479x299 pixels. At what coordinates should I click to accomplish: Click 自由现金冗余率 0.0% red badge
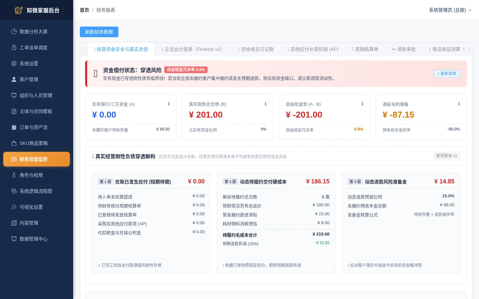(186, 70)
